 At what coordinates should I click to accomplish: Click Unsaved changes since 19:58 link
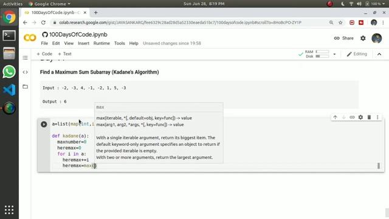171,43
